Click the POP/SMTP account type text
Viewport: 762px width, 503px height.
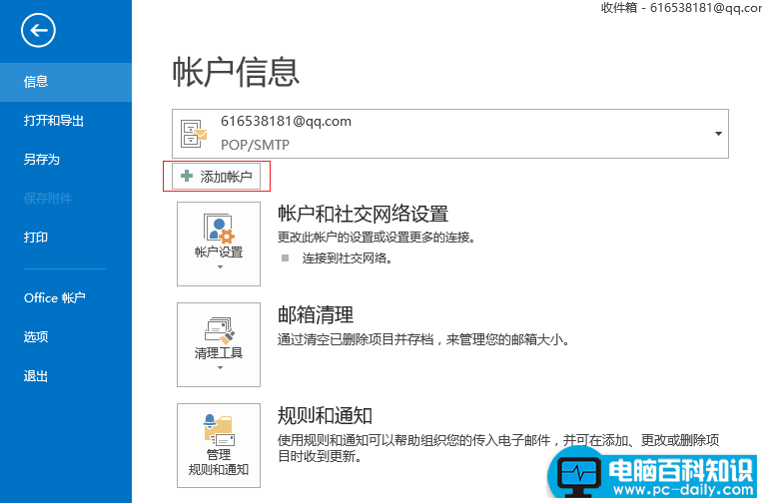click(255, 145)
